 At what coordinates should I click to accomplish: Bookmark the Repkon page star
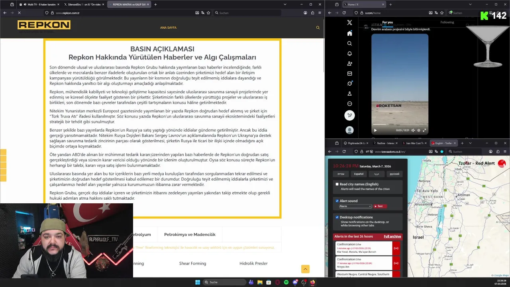(208, 13)
